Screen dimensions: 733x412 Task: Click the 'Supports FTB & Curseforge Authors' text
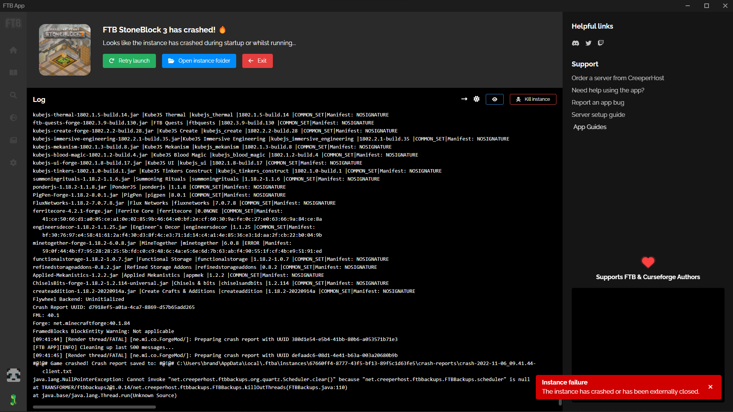648,277
